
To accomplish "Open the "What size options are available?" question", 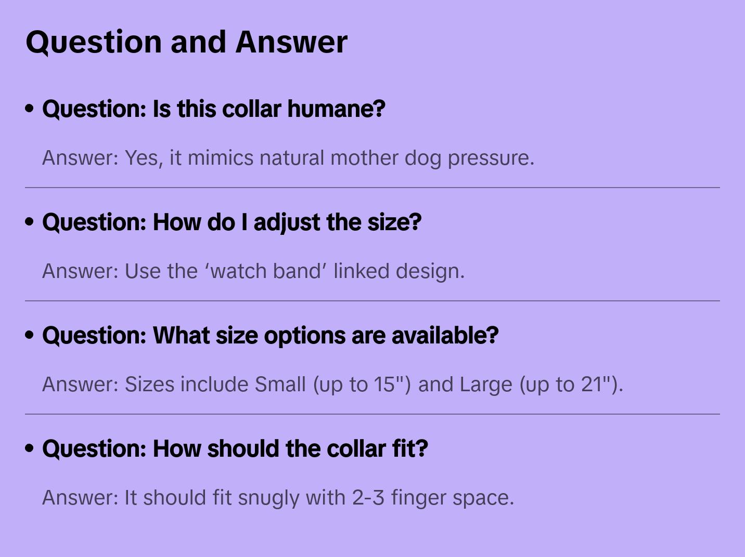I will pos(270,336).
